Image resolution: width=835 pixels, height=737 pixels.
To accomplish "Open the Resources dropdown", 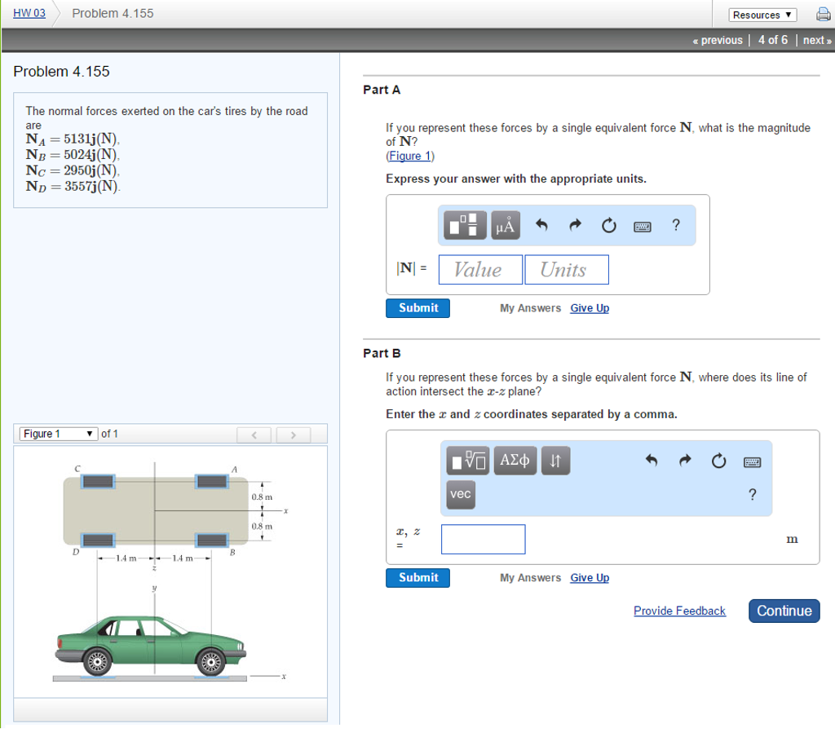I will click(762, 14).
